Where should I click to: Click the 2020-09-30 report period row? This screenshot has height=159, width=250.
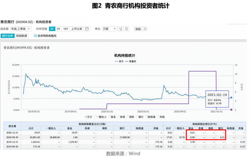click(x=125, y=137)
